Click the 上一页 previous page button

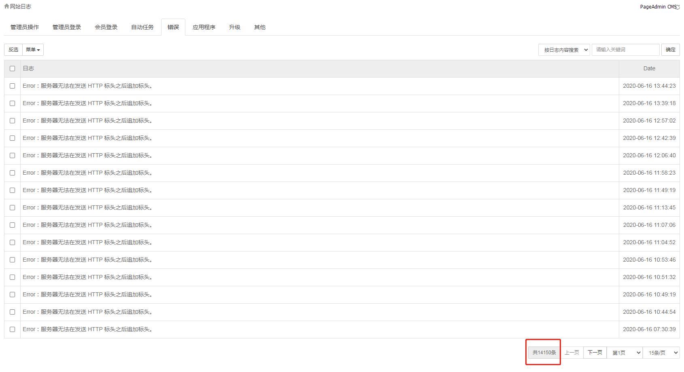572,353
